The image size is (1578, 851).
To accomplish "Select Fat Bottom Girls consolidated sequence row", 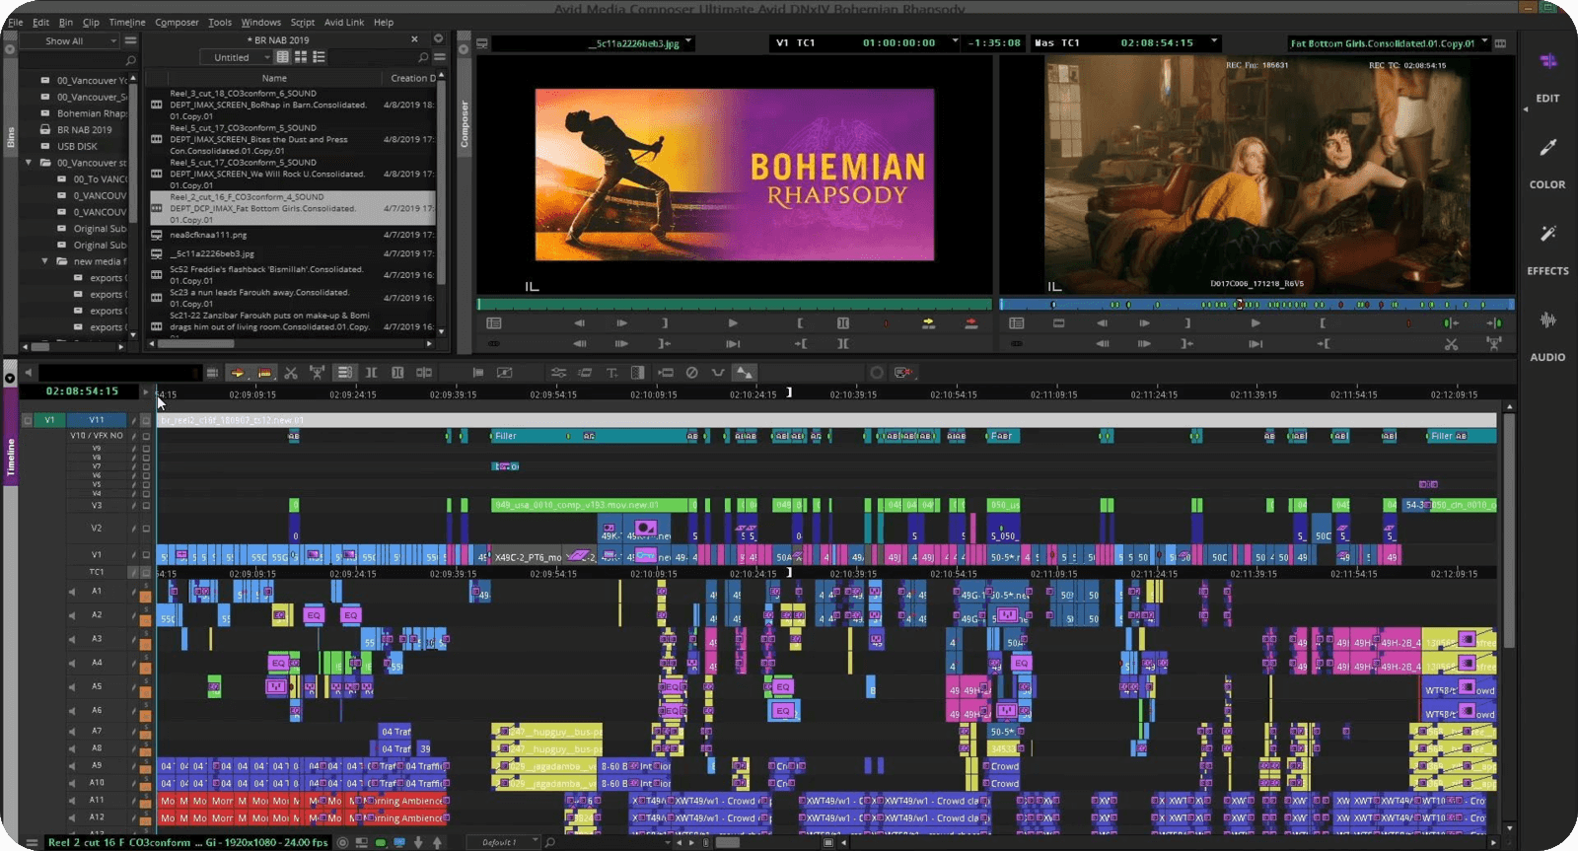I will point(293,208).
